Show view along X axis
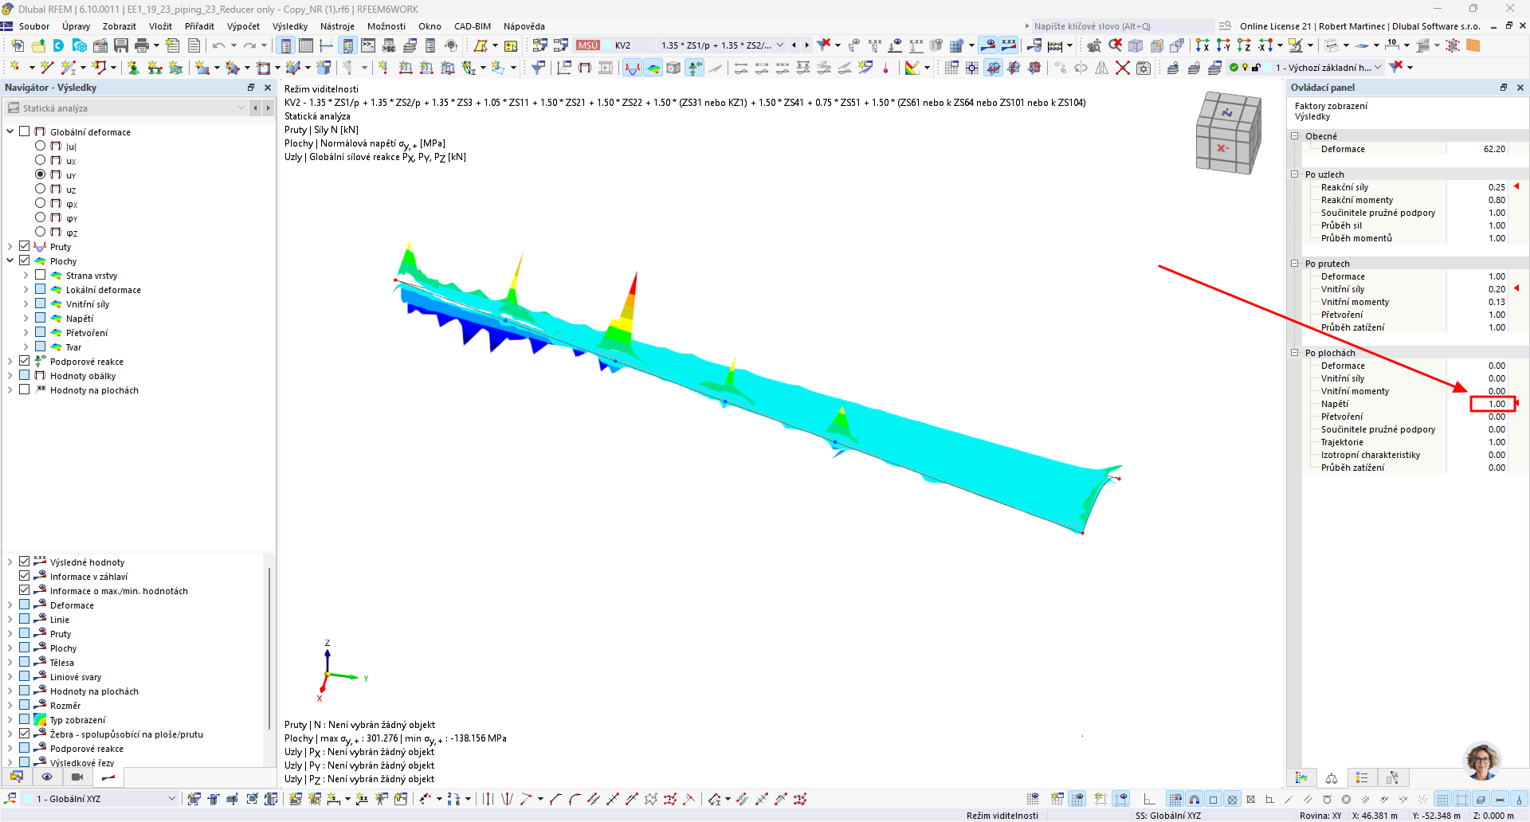 tap(1202, 45)
